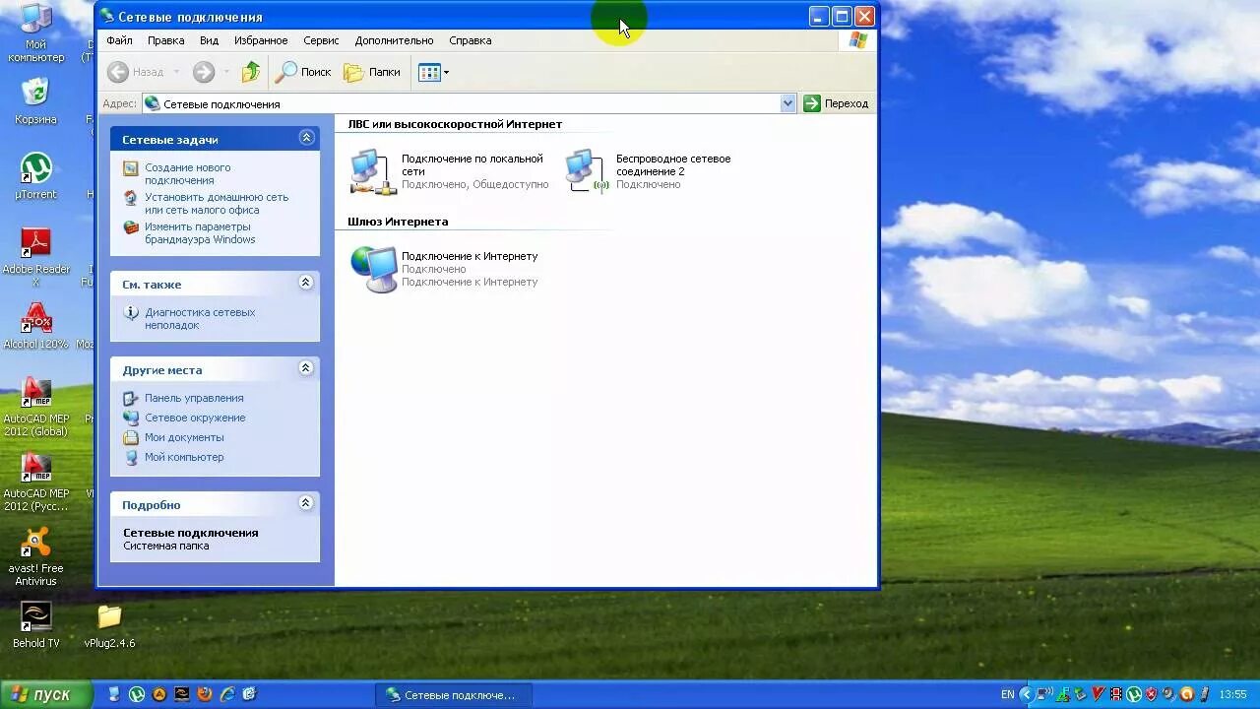
Task: Open the Back history dropdown arrow
Action: click(176, 72)
